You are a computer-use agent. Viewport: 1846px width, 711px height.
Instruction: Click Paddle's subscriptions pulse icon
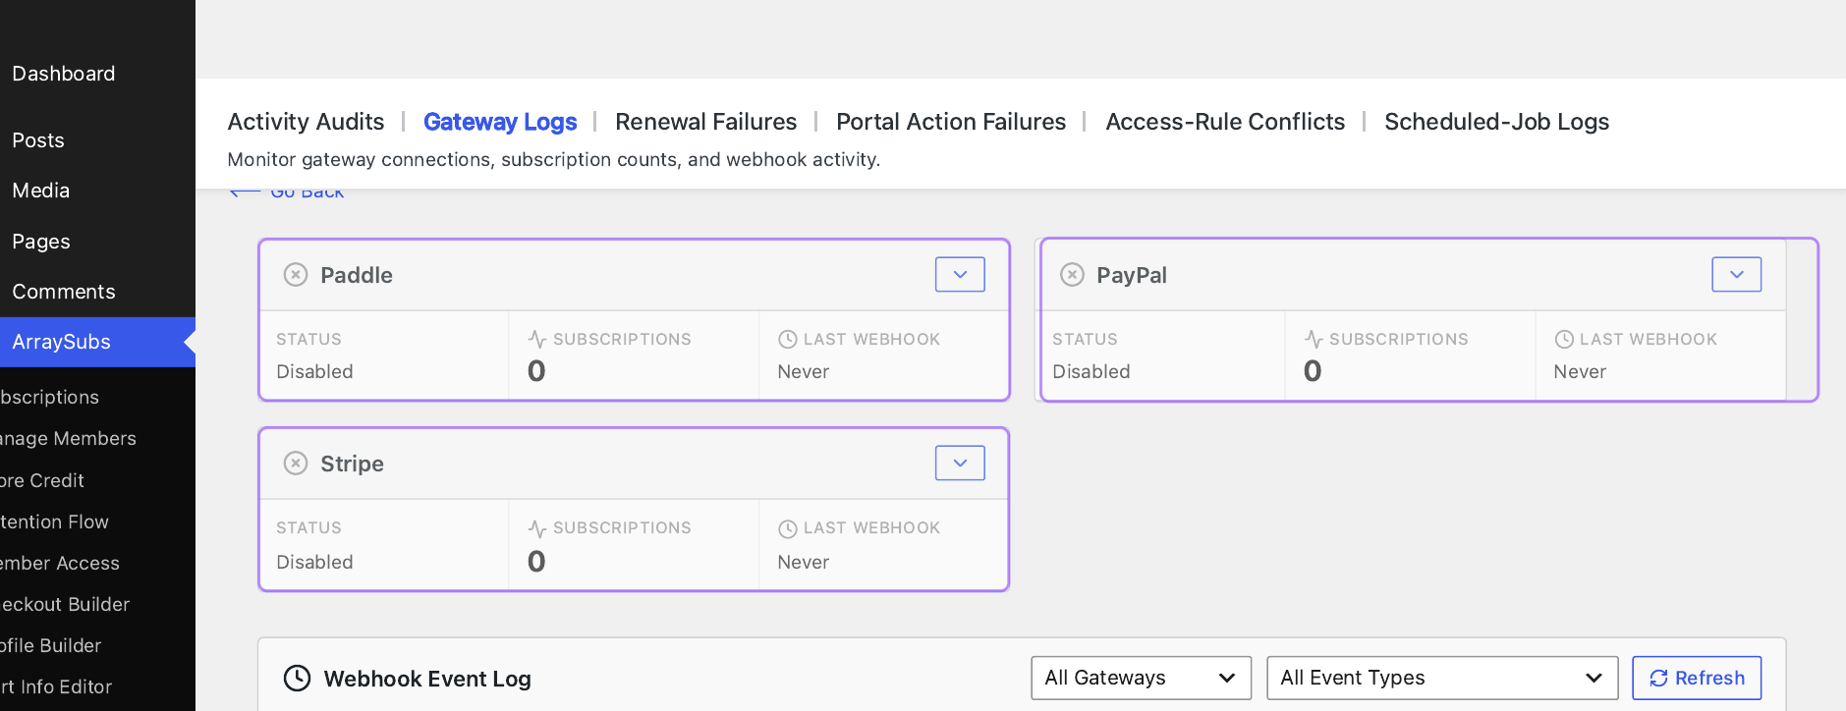click(536, 339)
